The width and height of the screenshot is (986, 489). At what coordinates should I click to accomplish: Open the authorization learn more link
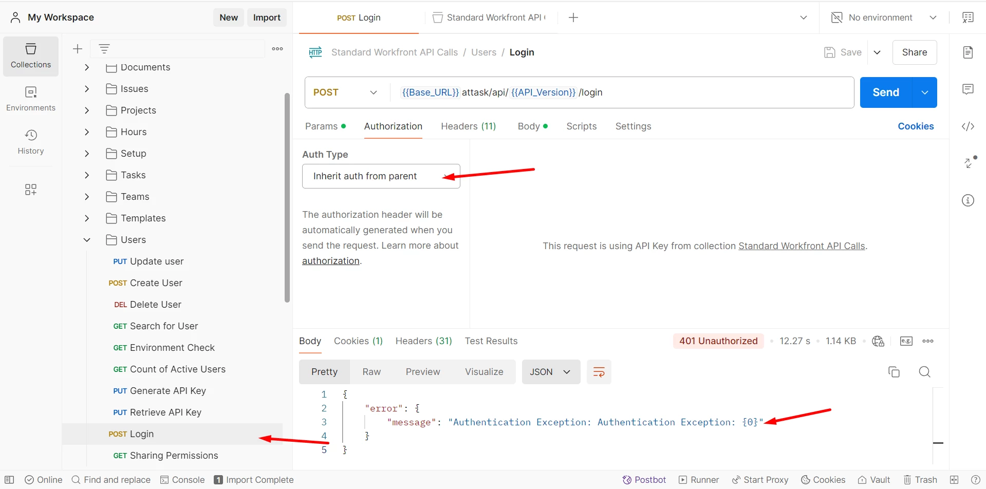click(x=330, y=261)
